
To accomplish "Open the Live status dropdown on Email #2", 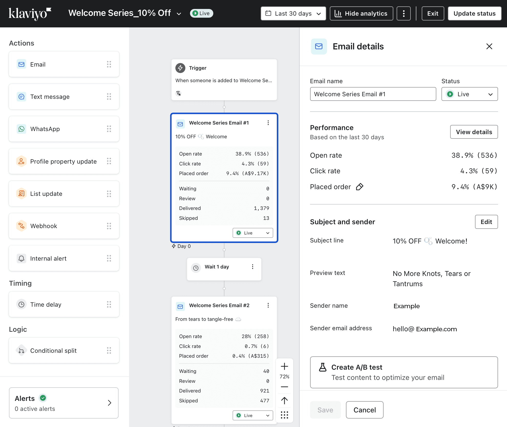I will coord(252,415).
